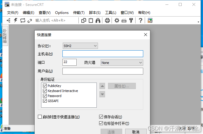This screenshot has height=134, width=203.
Task: Uncheck the Password authentication checkbox
Action: click(x=45, y=96)
